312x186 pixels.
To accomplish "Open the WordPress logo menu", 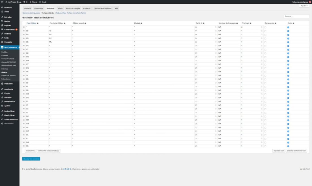I will click(x=2, y=2).
